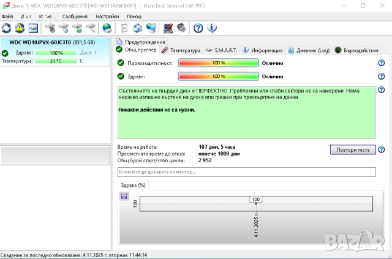
Task: Save health graph using the floppy disk icon
Action: coord(124,196)
